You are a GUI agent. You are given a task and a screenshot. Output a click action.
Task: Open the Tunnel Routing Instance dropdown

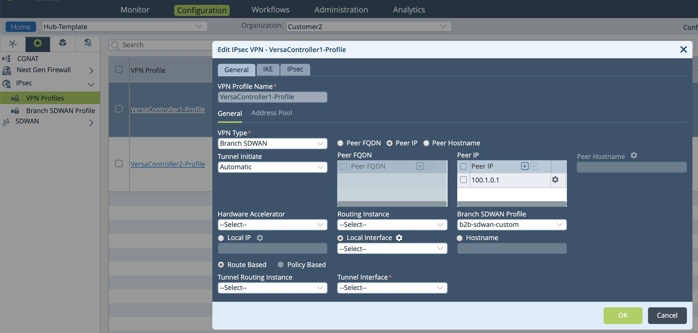pyautogui.click(x=272, y=288)
